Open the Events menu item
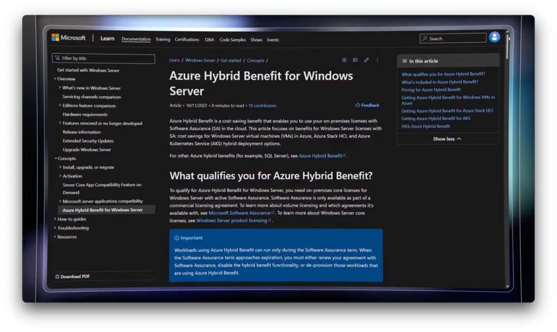 pos(273,39)
